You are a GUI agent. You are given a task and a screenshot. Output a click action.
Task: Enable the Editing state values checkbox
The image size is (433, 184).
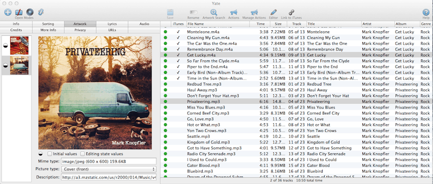82,154
